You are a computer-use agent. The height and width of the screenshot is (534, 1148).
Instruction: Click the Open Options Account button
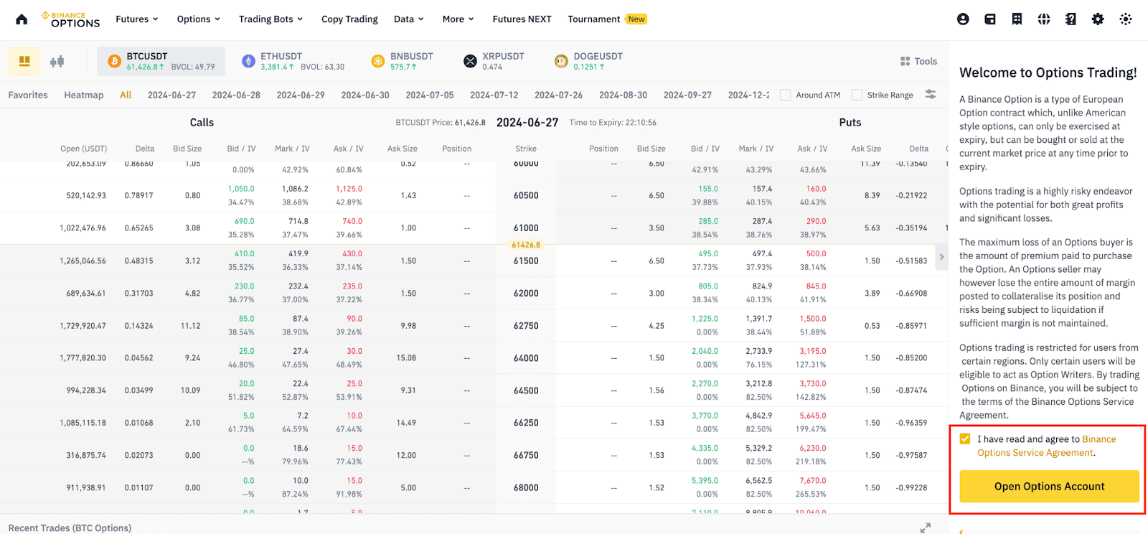(1049, 487)
